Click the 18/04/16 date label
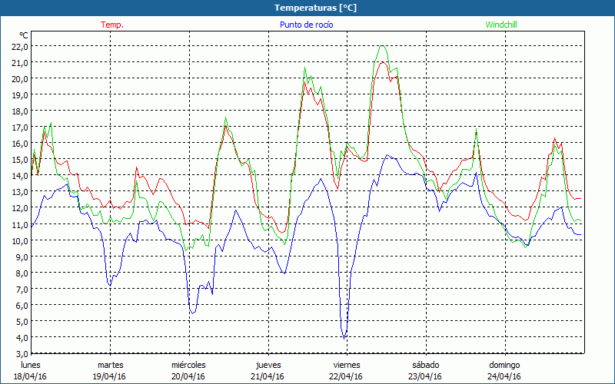Viewport: 615px width, 384px height. pos(32,376)
